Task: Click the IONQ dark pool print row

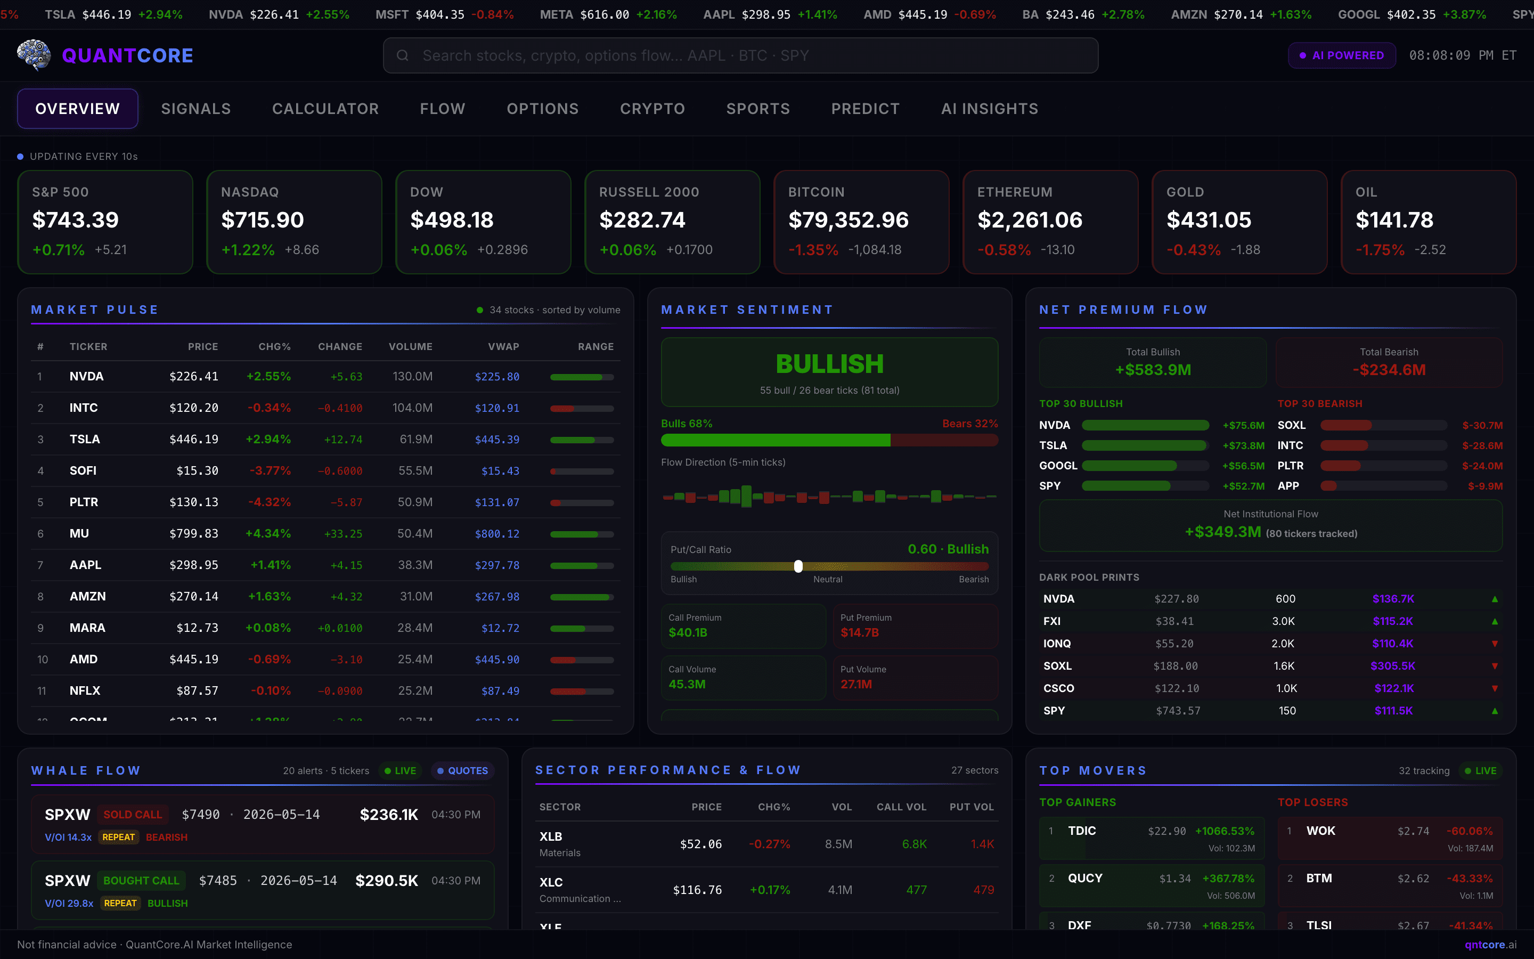Action: pos(1270,643)
